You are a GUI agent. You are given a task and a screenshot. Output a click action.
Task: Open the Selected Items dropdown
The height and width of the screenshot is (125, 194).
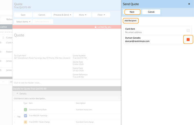[x=43, y=22]
